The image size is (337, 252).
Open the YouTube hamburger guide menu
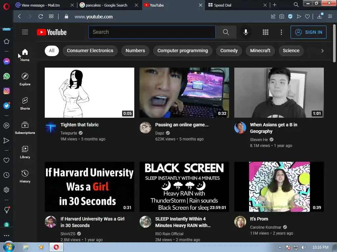coord(25,32)
